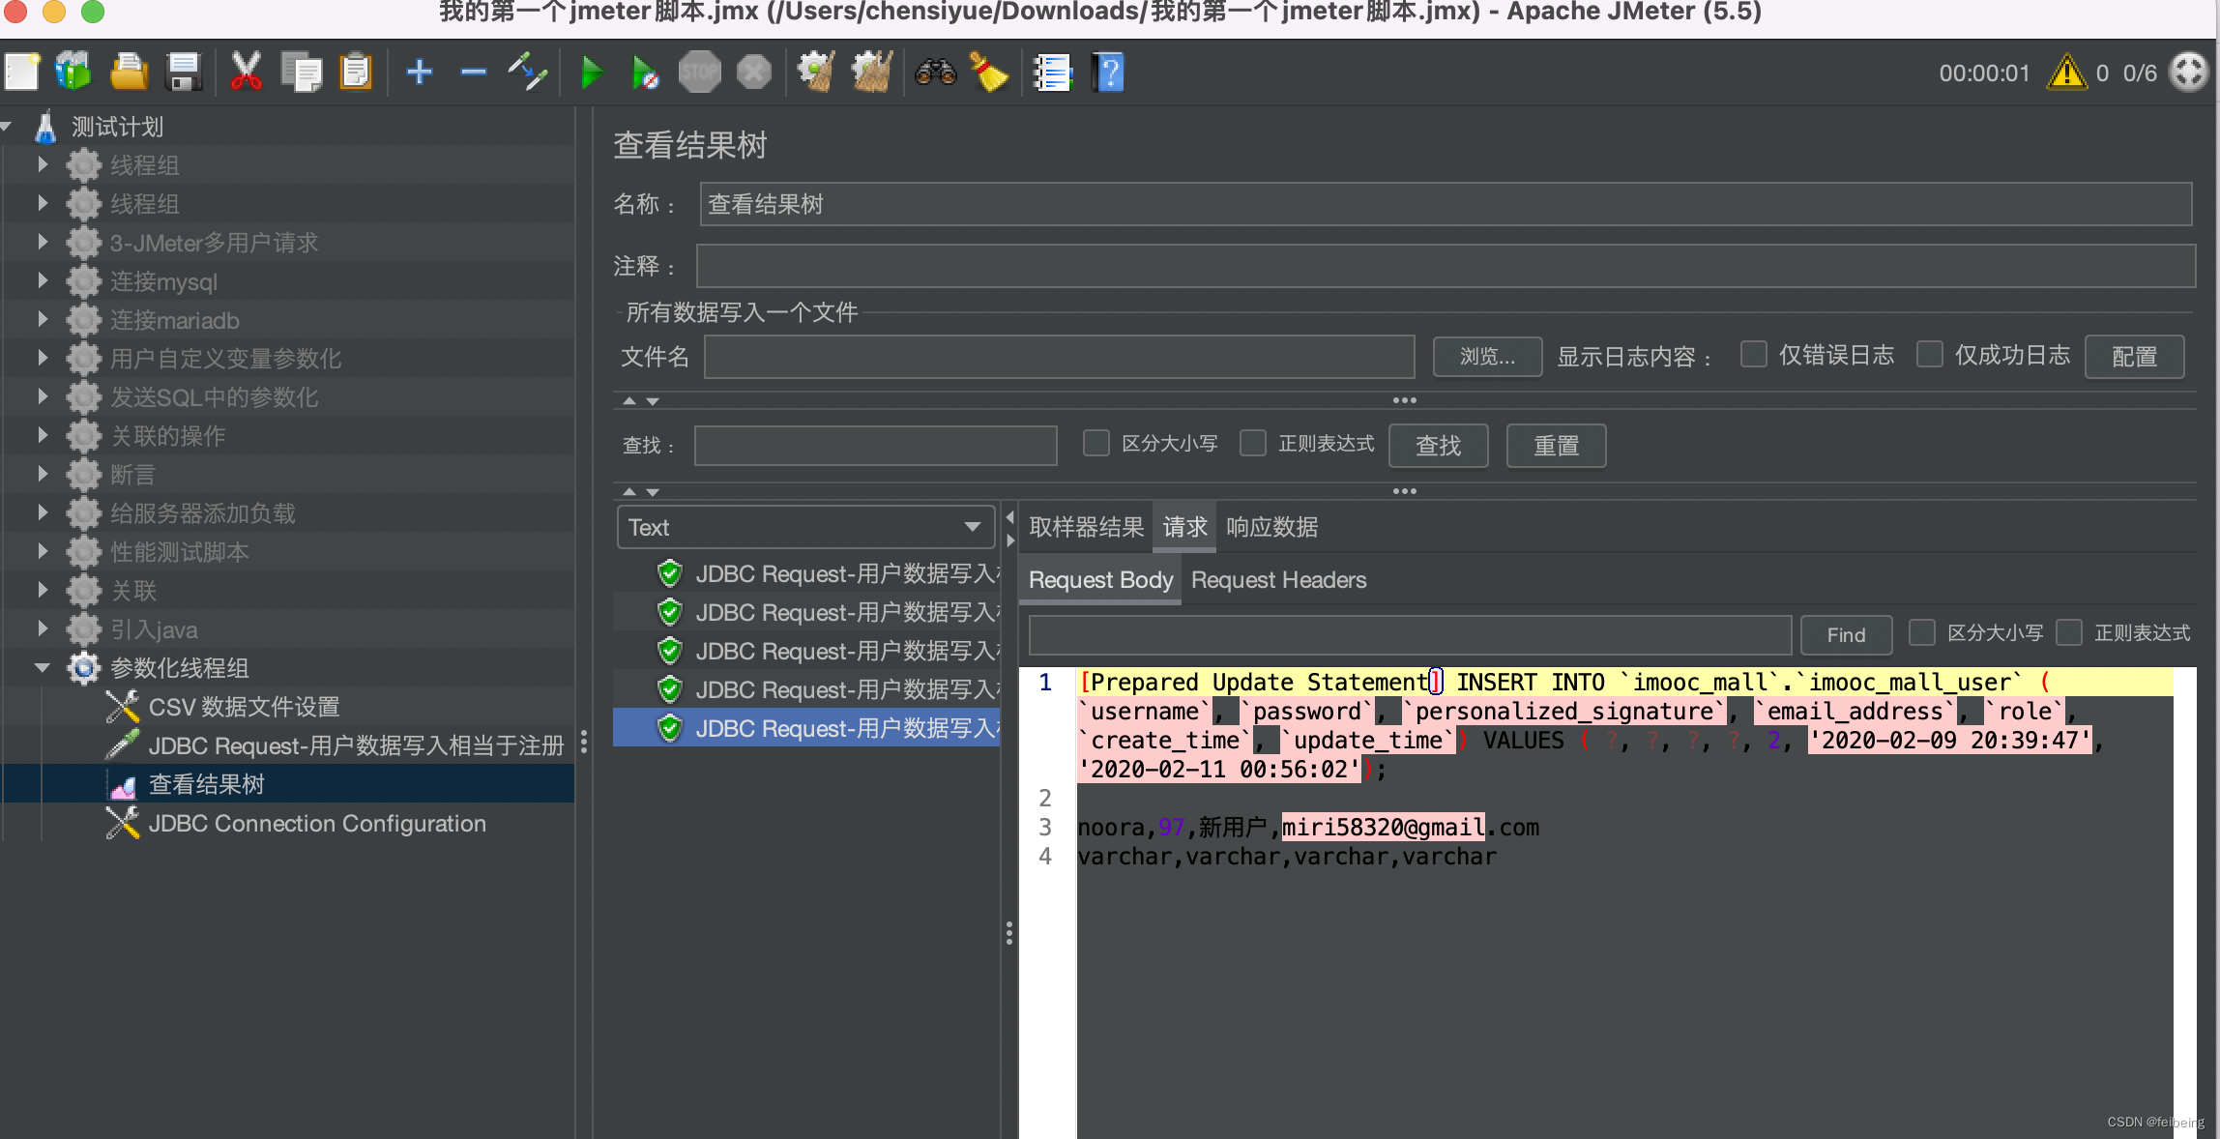Toggle 区分大小写 checkbox beside 查找 field
The height and width of the screenshot is (1139, 2220).
(x=1095, y=443)
